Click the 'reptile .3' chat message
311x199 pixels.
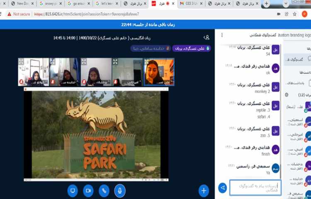[x=263, y=110]
